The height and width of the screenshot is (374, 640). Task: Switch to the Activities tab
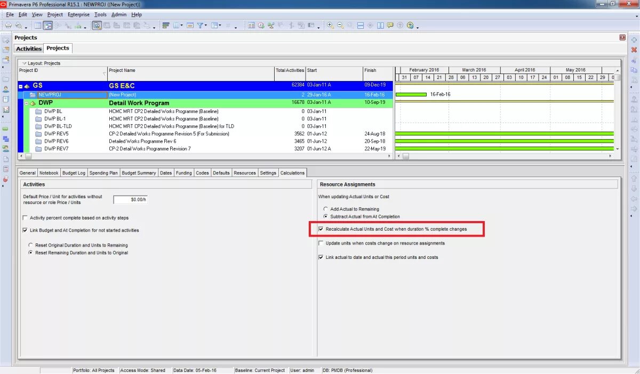(29, 48)
